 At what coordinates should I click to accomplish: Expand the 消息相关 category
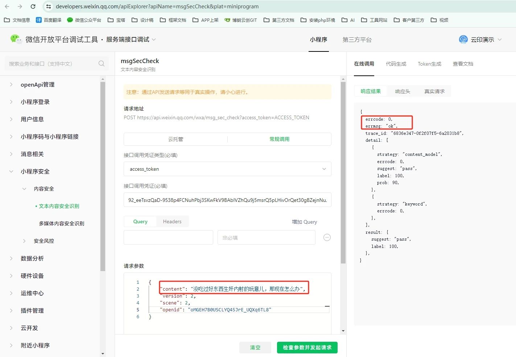11,154
